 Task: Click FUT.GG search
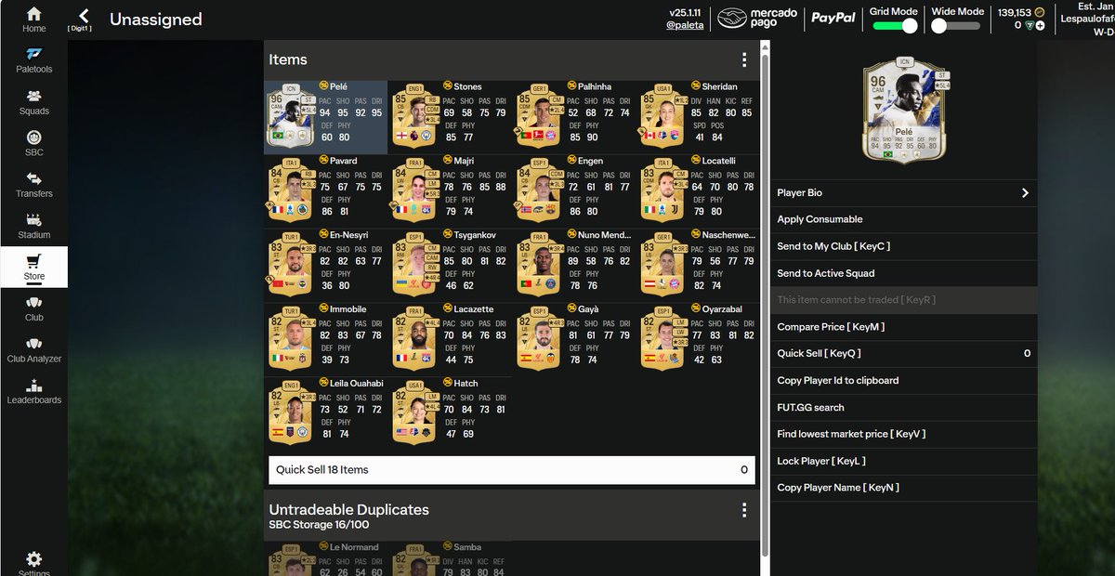903,408
